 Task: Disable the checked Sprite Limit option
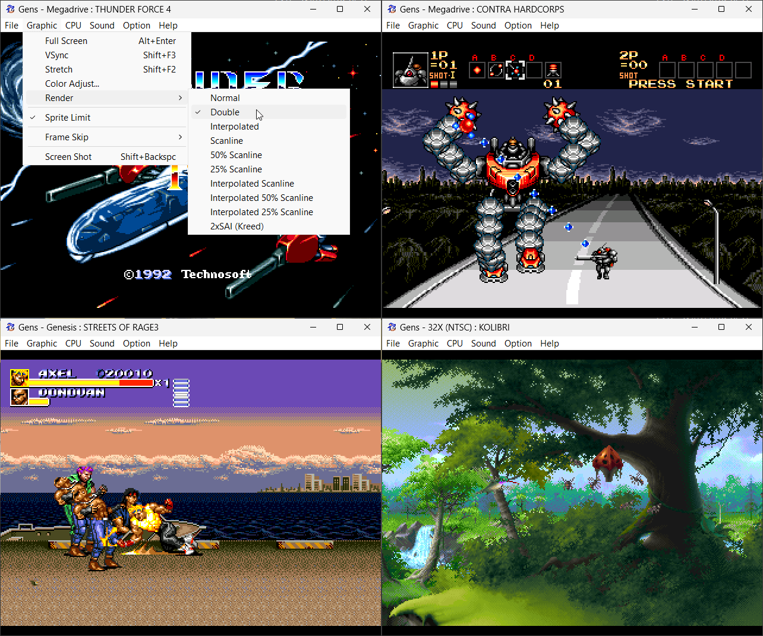coord(107,118)
